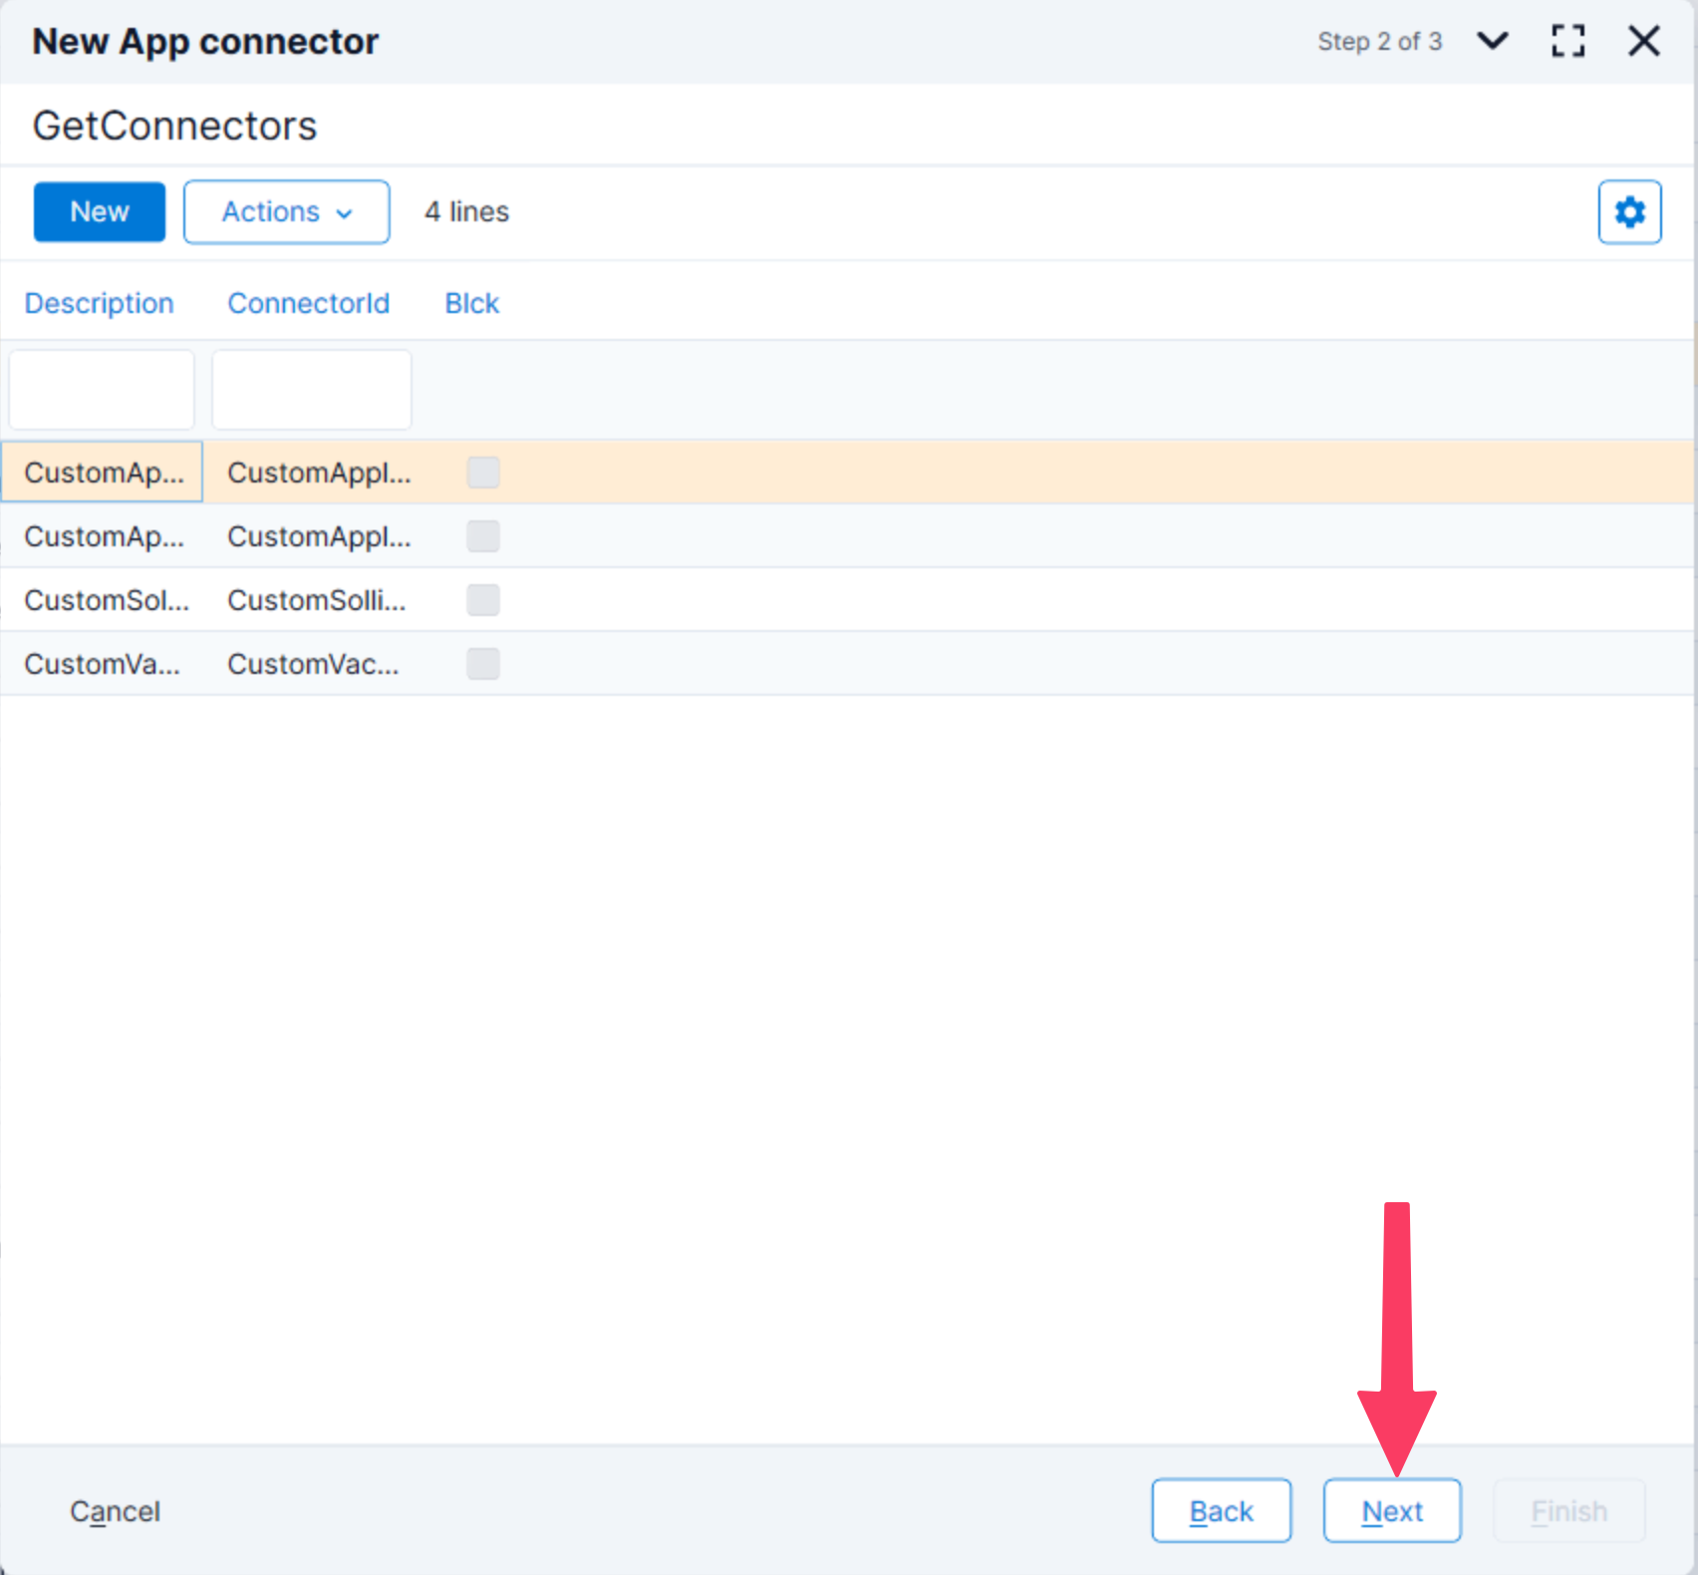The width and height of the screenshot is (1698, 1575).
Task: Select the CustomVac... connector row
Action: click(x=313, y=664)
